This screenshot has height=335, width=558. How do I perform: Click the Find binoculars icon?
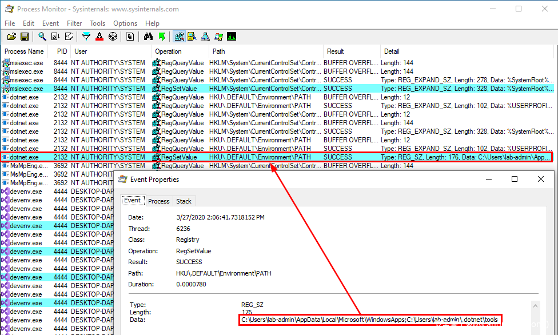(x=148, y=37)
